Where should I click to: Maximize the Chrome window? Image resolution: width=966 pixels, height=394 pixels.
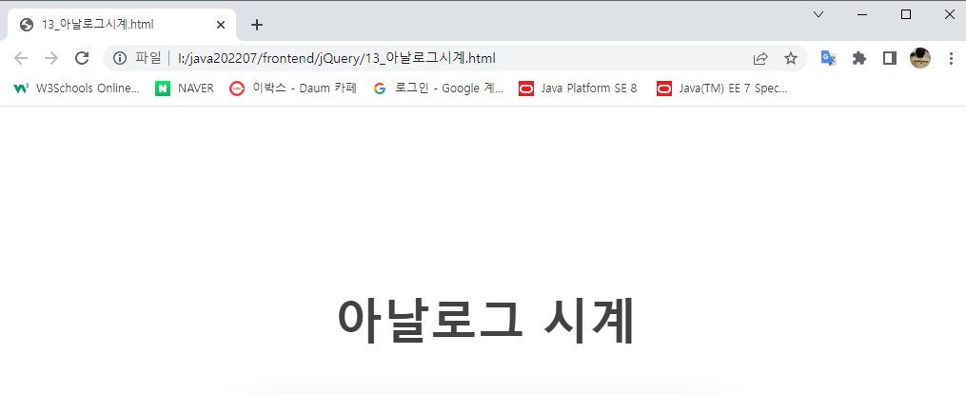[x=906, y=15]
